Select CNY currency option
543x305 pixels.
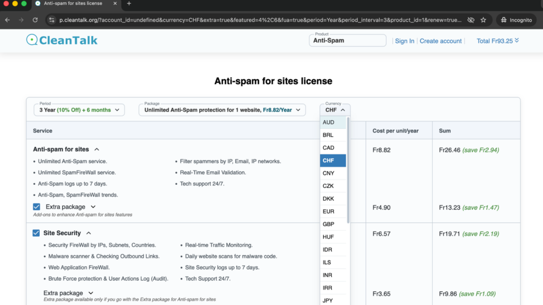[333, 173]
